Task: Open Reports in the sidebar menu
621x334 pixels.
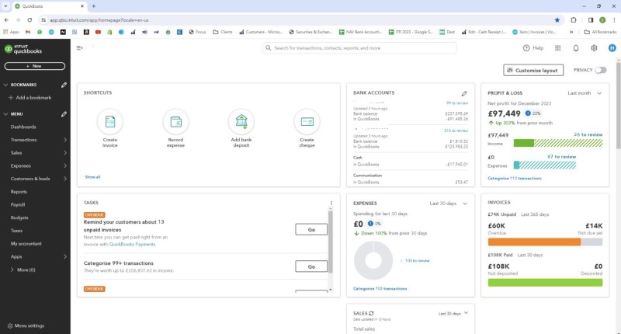Action: 19,192
